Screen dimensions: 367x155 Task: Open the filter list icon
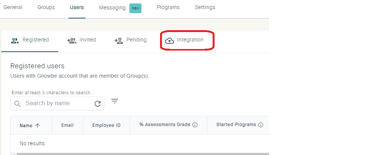(115, 101)
